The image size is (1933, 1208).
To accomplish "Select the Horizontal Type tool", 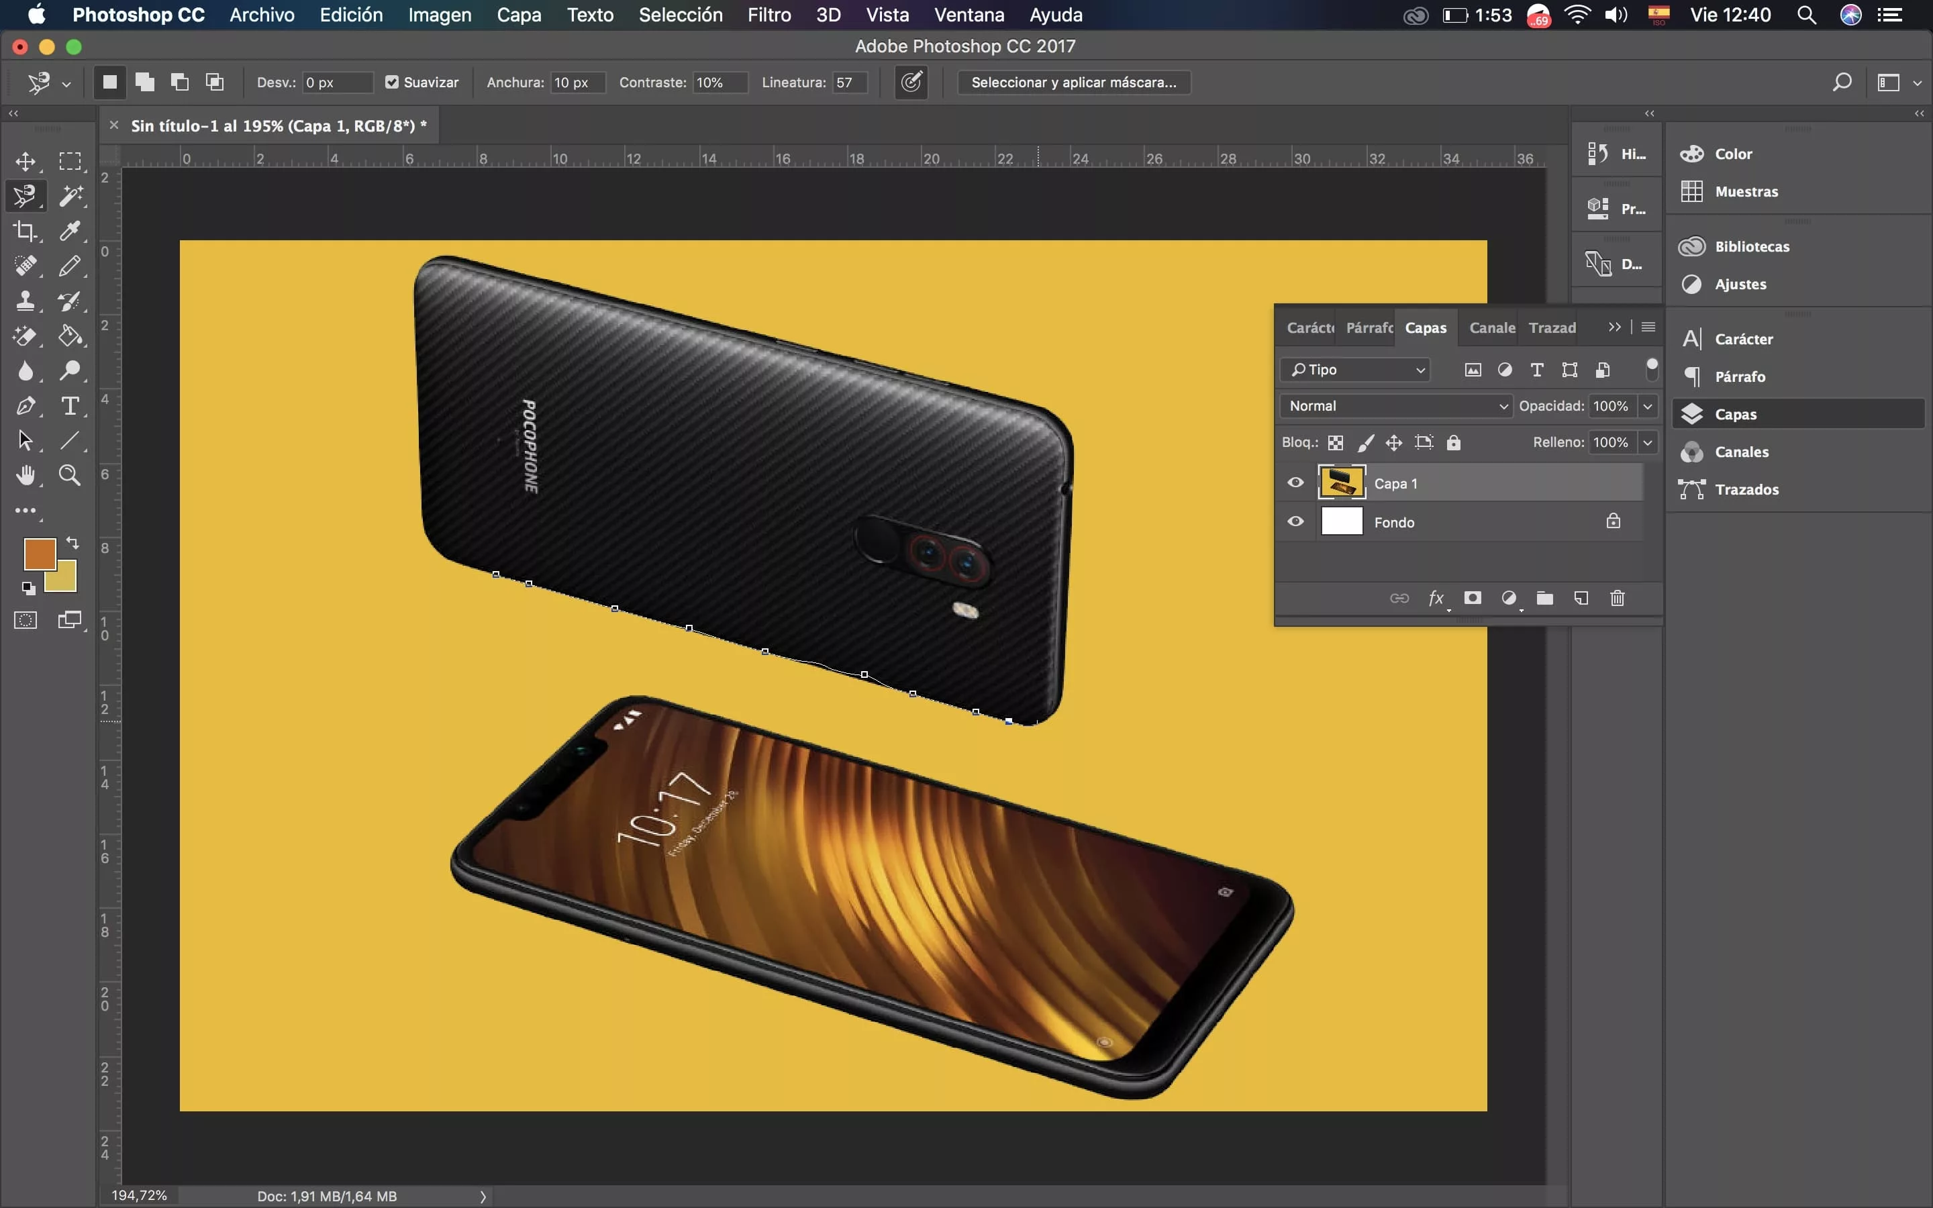I will pos(70,406).
